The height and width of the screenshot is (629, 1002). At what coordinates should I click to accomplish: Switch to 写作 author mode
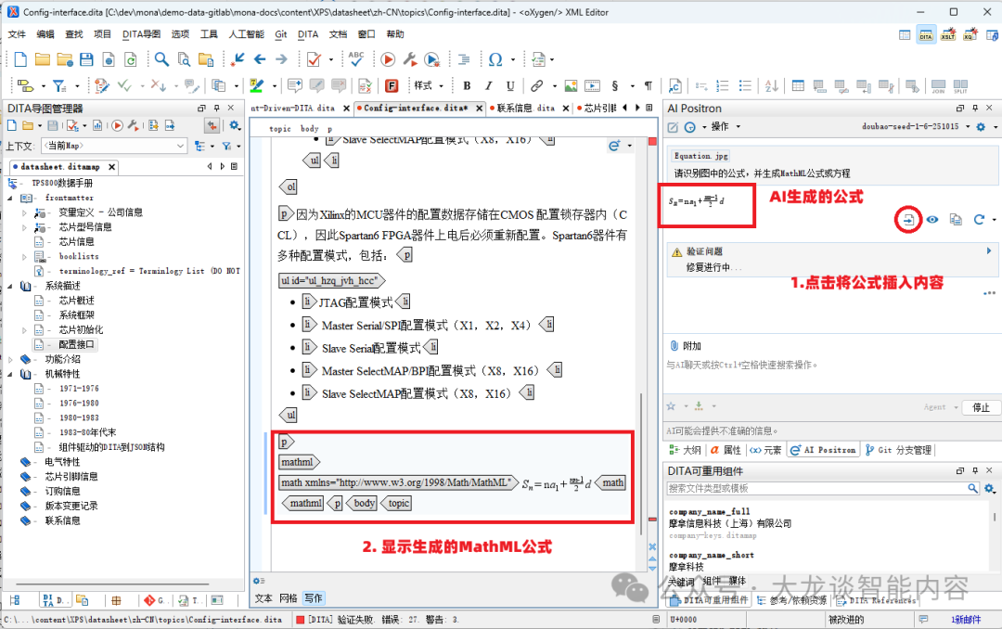coord(314,598)
